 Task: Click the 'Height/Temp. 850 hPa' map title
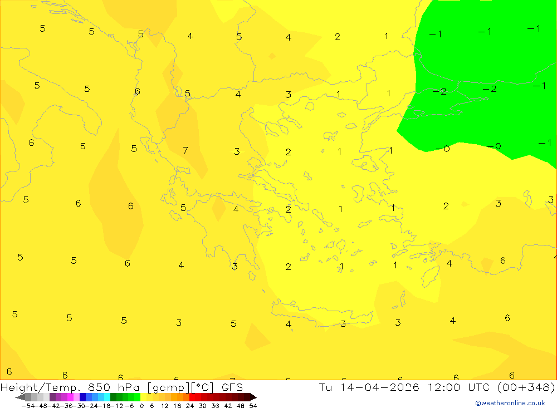click(71, 387)
